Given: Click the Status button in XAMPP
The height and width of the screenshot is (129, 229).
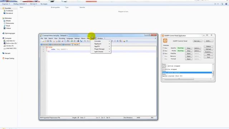Looking at the screenshot, I should [x=208, y=46].
